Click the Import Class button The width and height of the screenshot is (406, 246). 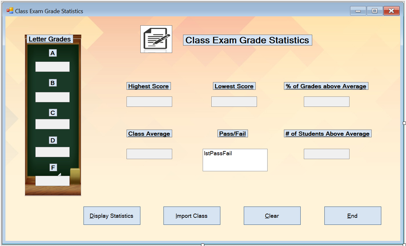pyautogui.click(x=192, y=216)
